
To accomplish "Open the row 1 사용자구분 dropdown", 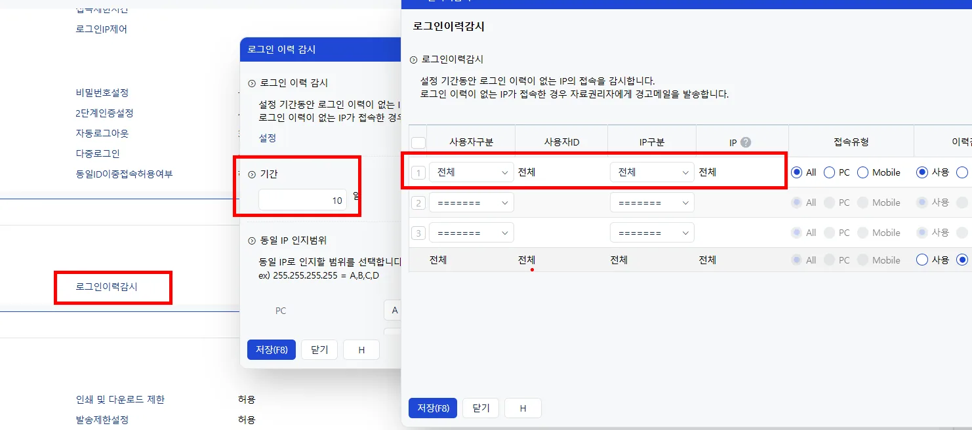I will [x=472, y=172].
